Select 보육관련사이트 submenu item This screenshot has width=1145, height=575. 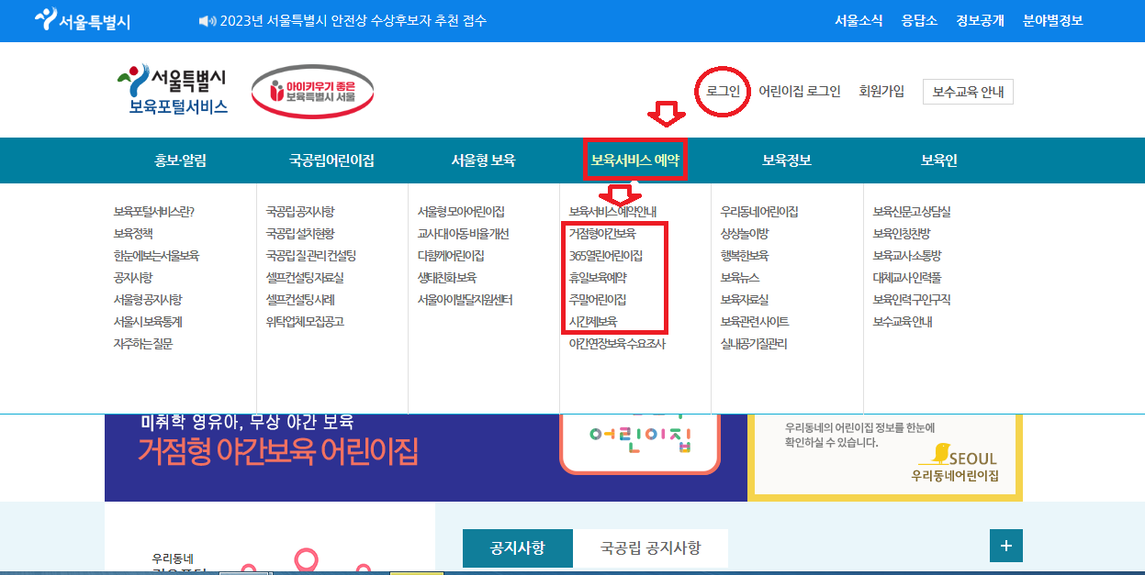tap(755, 322)
